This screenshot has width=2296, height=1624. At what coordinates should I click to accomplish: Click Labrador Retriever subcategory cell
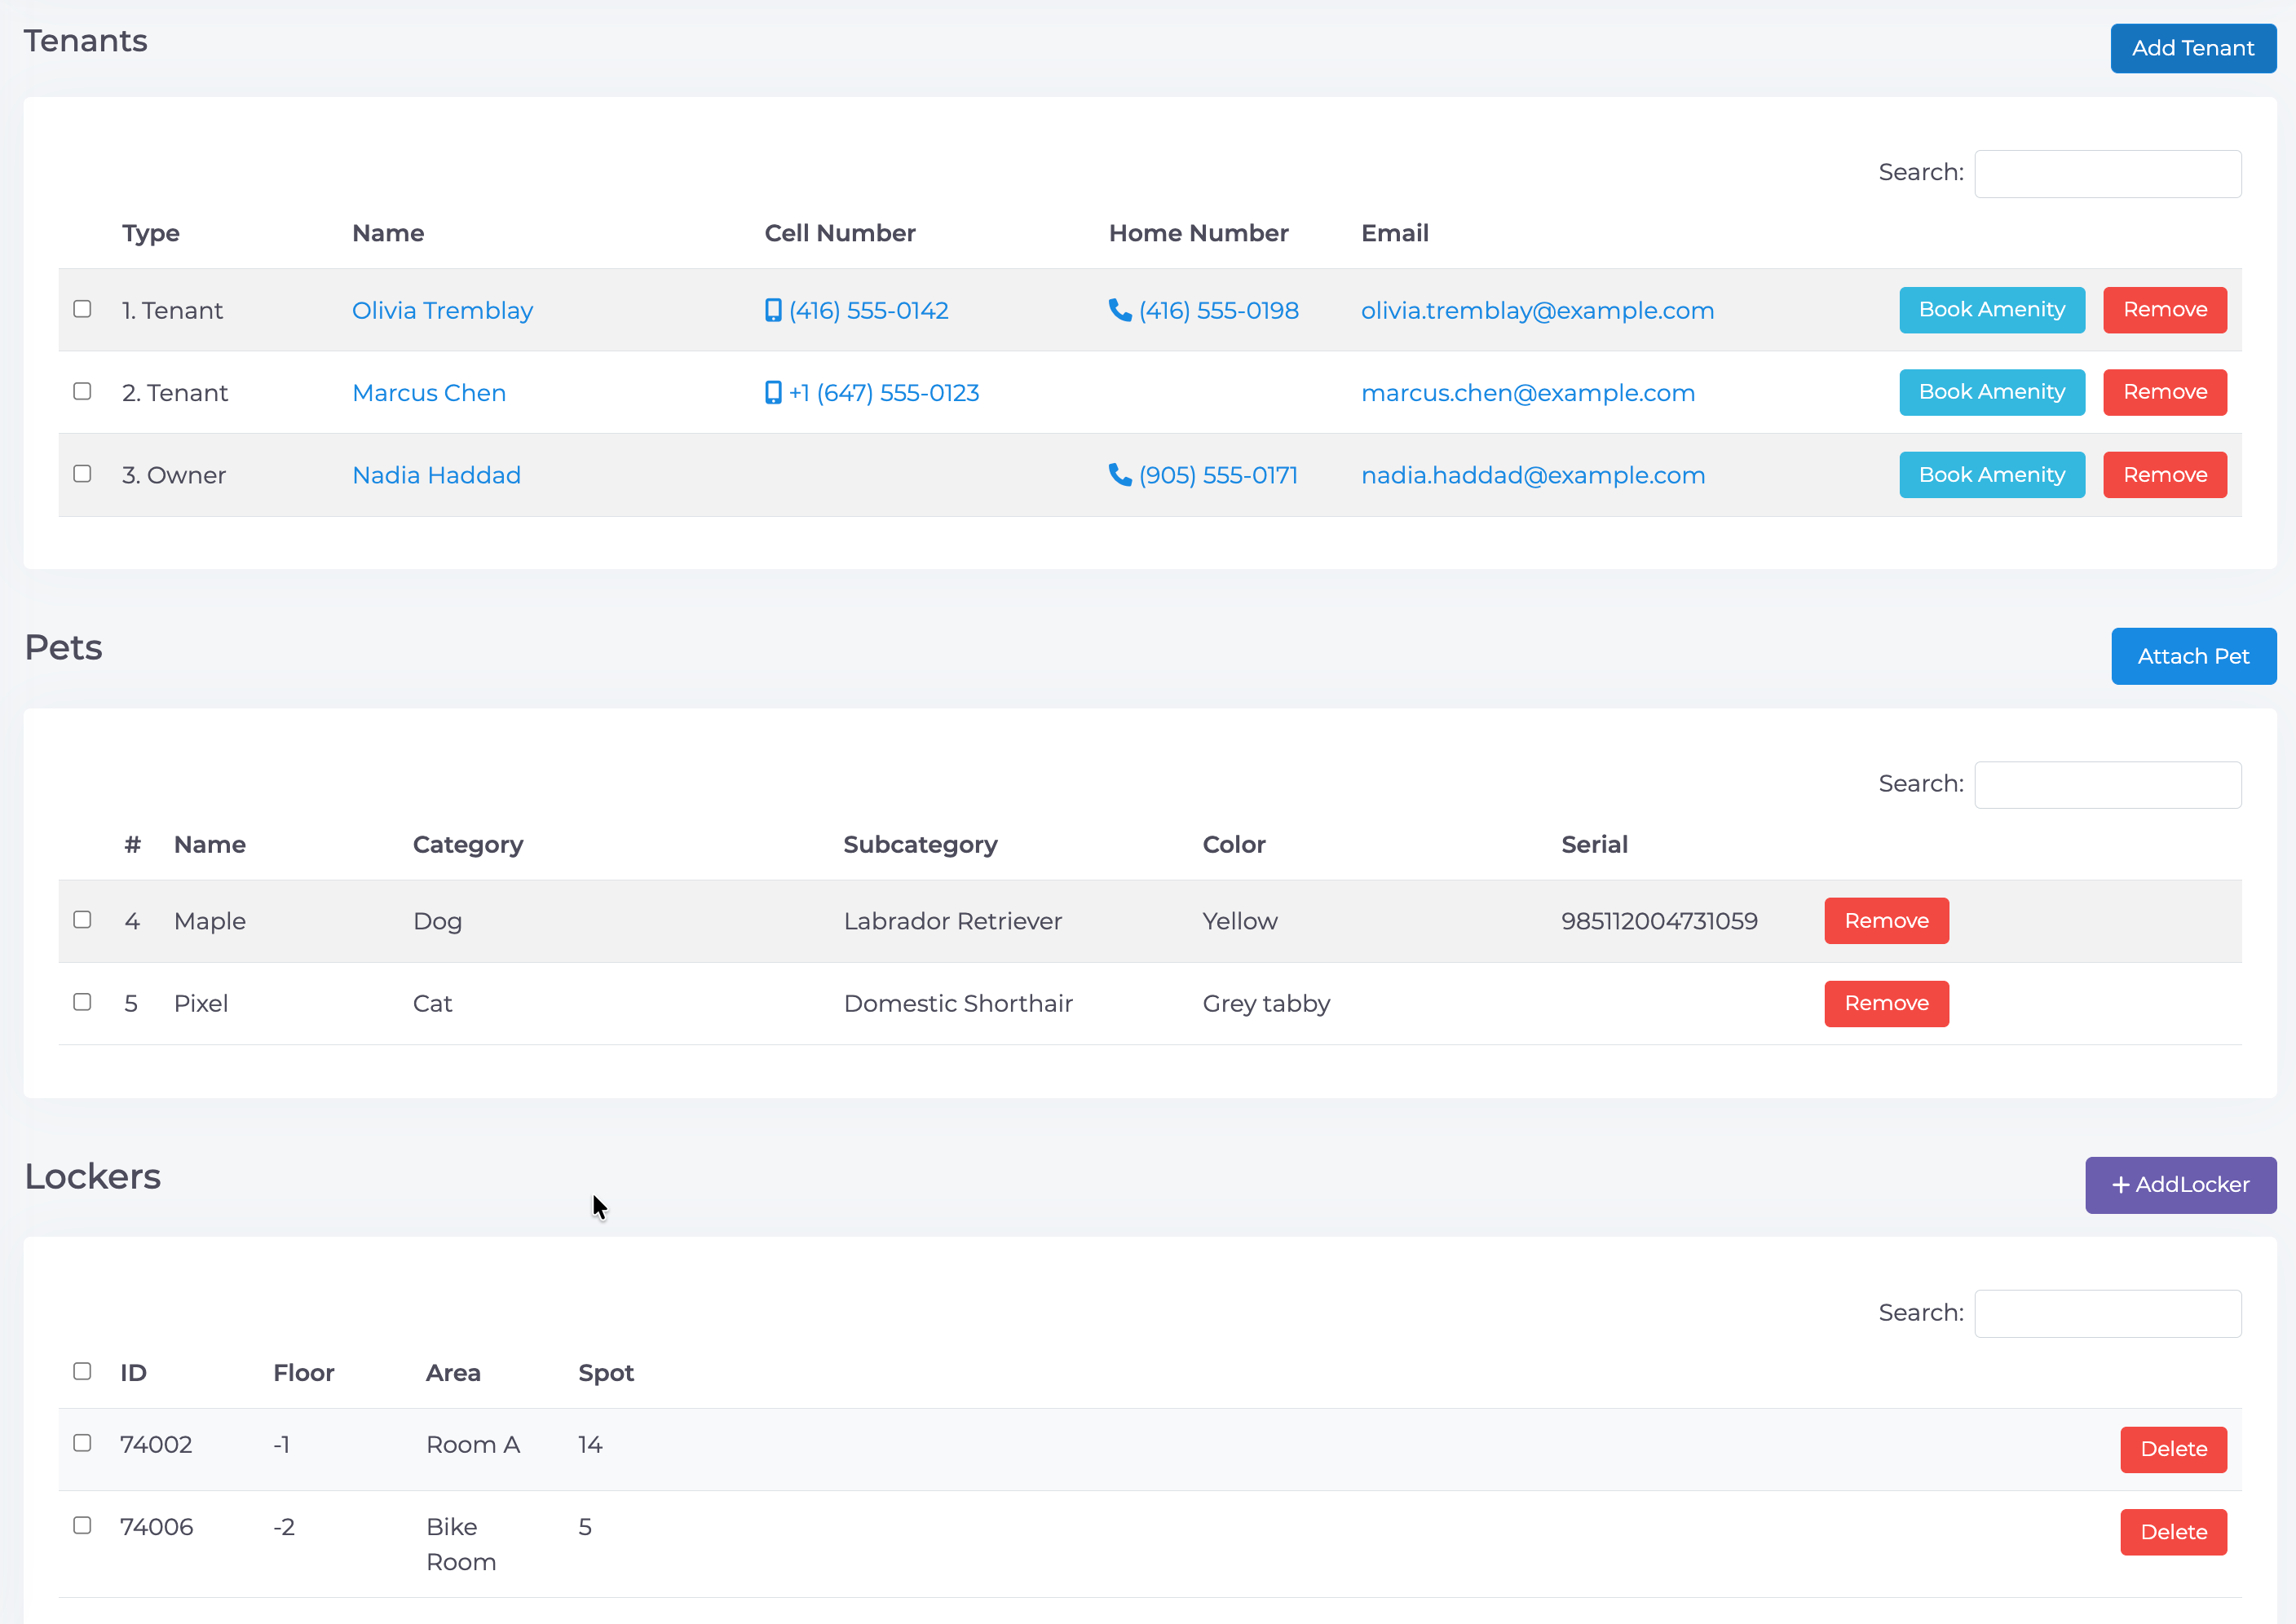tap(953, 921)
